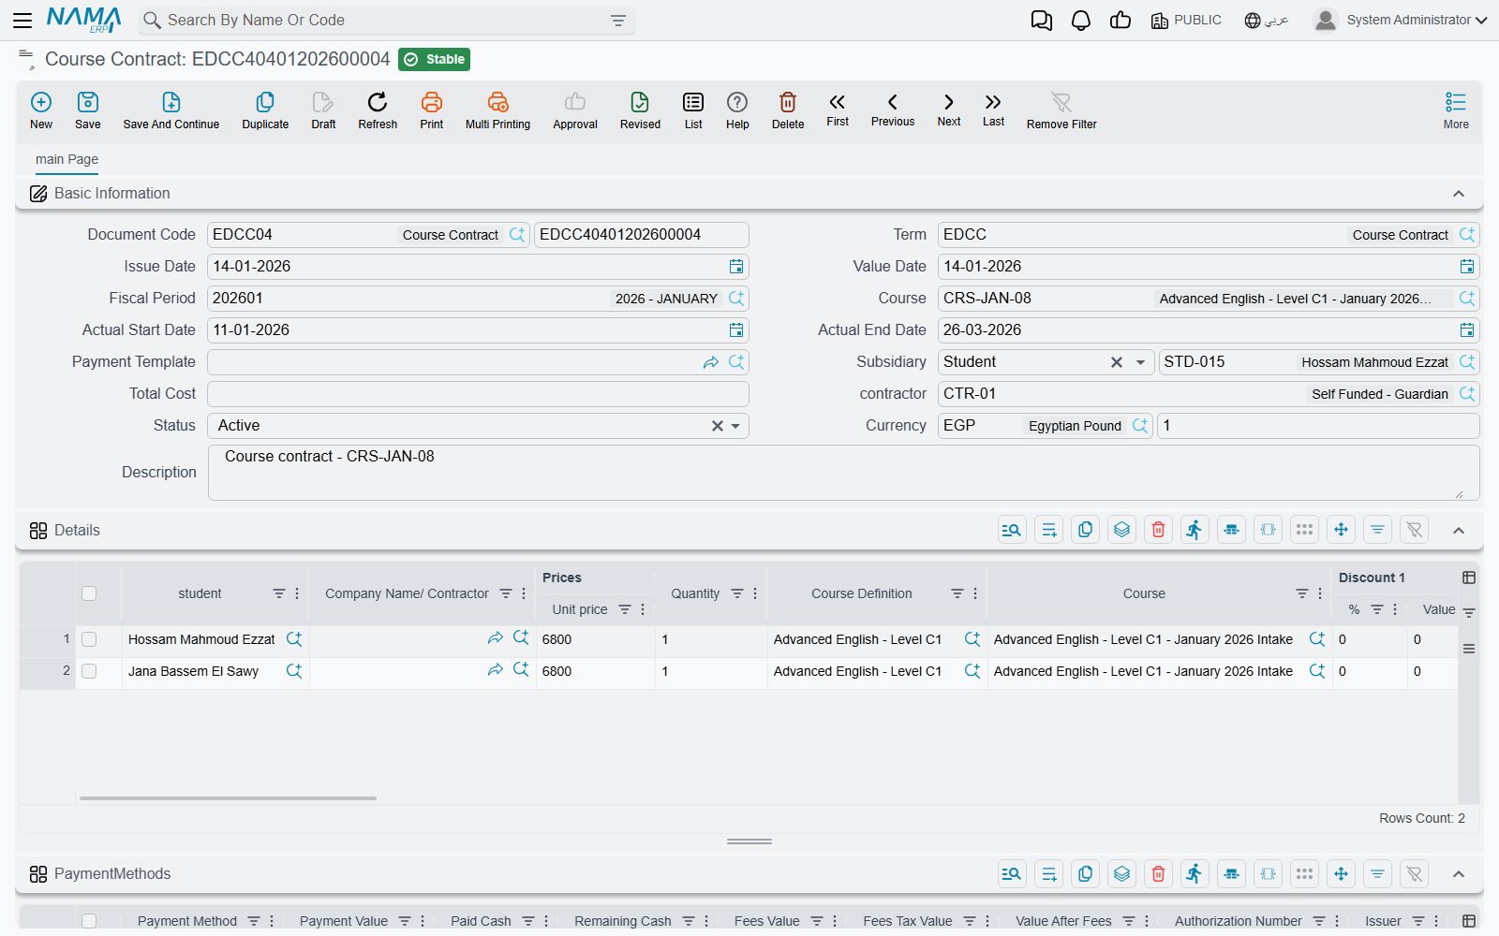Collapse the Basic Information section
This screenshot has width=1499, height=936.
pyautogui.click(x=1459, y=194)
